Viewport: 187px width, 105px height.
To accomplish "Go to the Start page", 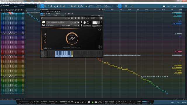I will point(169,6).
